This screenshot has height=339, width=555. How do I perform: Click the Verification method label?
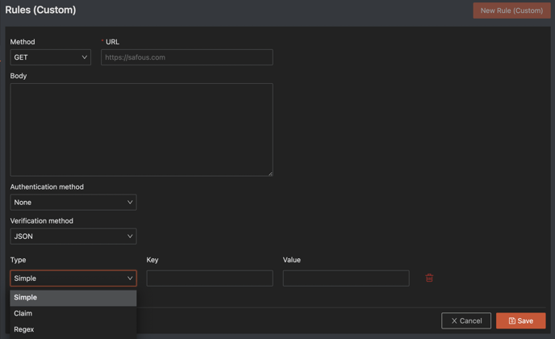coord(42,220)
